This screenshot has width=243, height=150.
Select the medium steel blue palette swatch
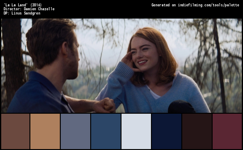(106, 131)
